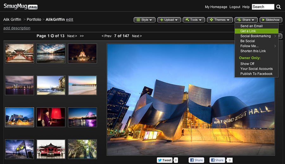Go to next thumbnail page
285x164 pixels.
pyautogui.click(x=72, y=36)
